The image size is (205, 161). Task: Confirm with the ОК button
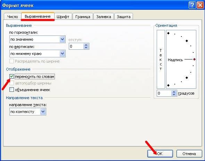coord(160,154)
